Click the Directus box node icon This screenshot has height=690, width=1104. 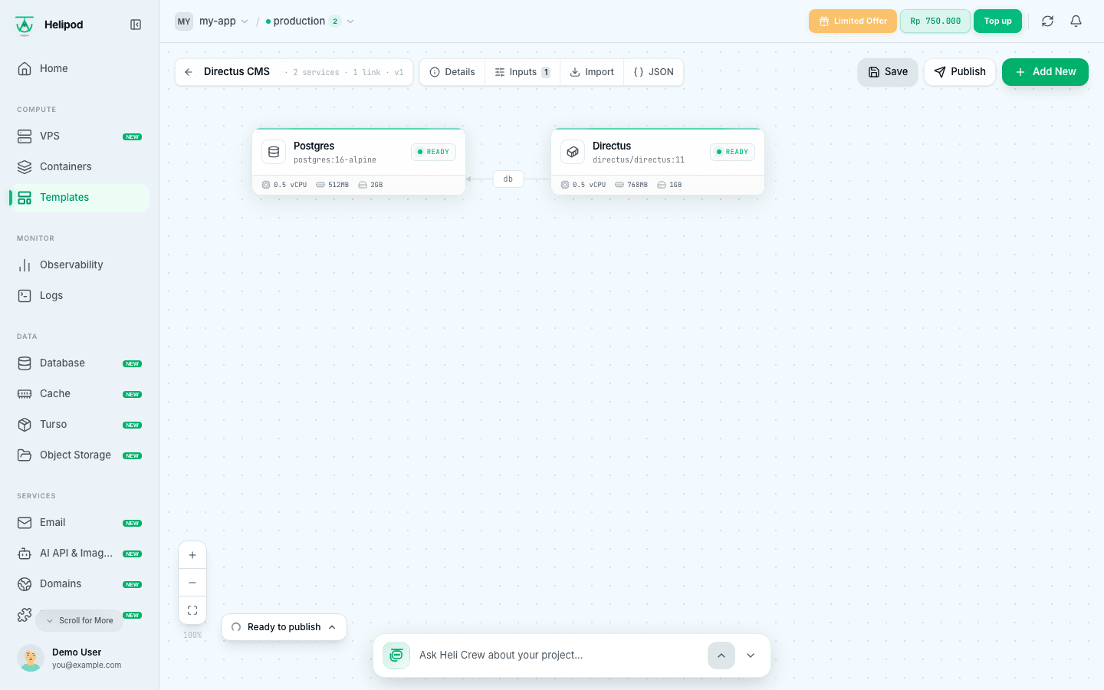pos(573,152)
